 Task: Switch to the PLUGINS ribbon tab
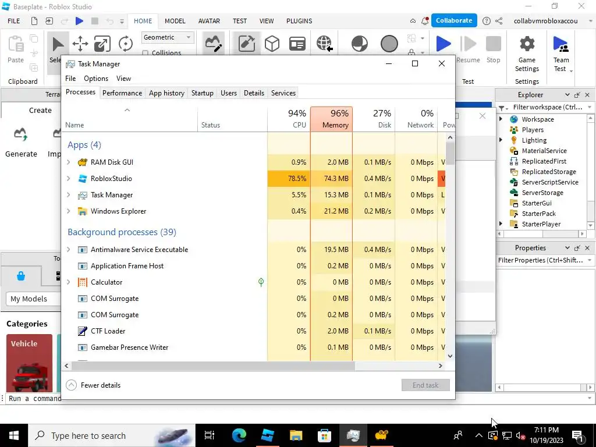(299, 21)
